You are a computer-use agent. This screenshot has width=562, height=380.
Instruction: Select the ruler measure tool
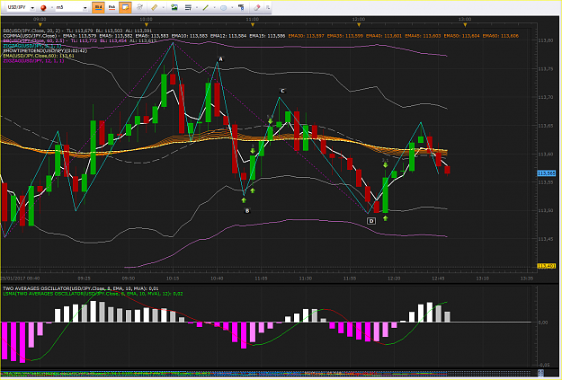click(x=155, y=7)
